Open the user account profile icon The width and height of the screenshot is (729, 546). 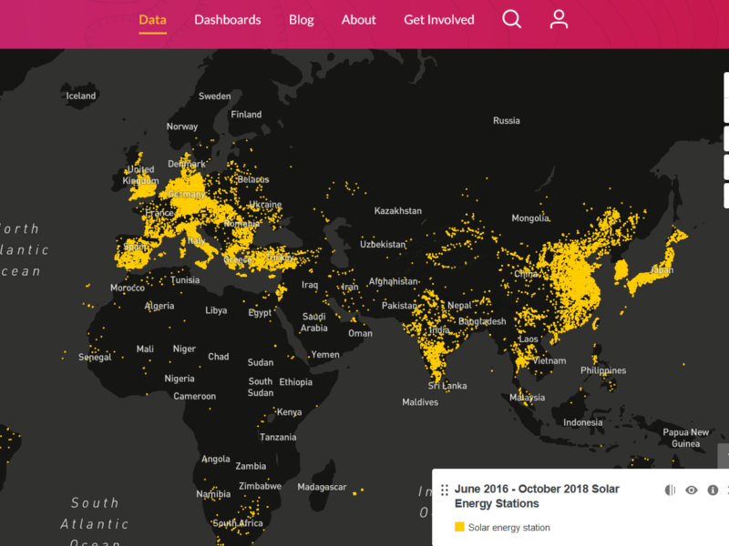pyautogui.click(x=559, y=19)
